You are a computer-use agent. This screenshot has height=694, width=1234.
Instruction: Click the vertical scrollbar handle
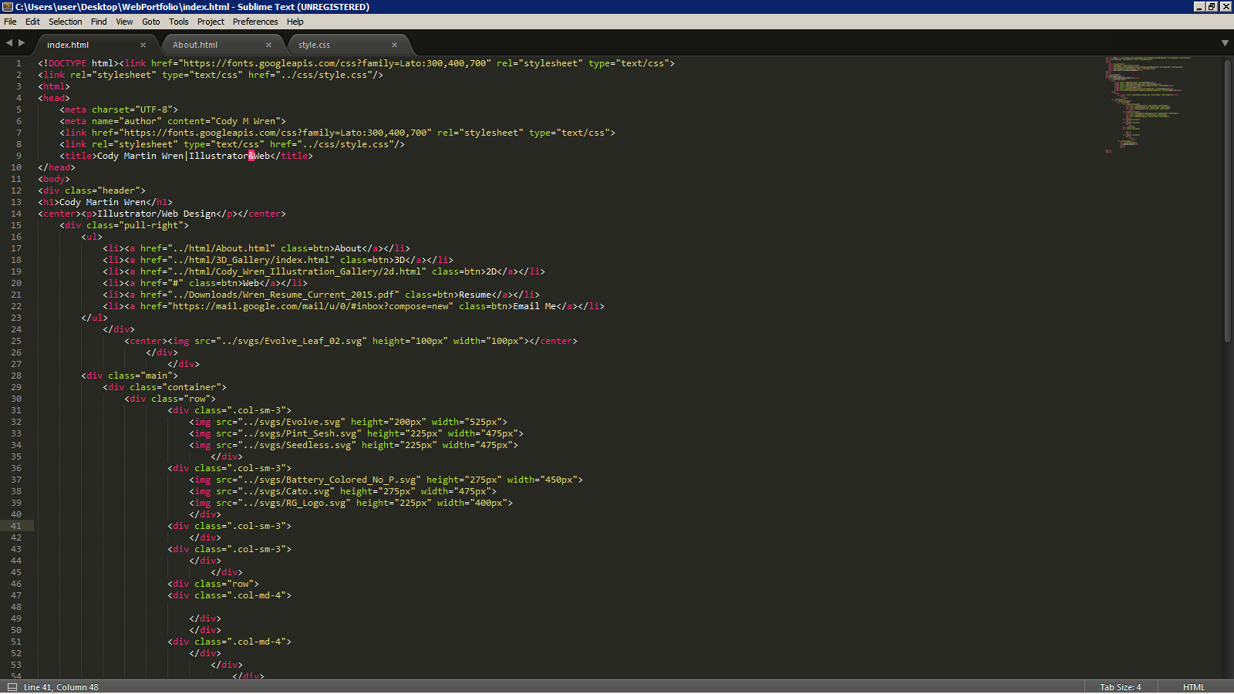[x=1227, y=200]
